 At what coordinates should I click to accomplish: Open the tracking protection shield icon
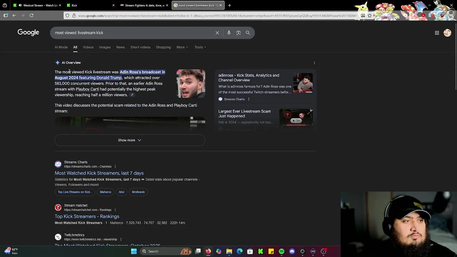coord(67,16)
